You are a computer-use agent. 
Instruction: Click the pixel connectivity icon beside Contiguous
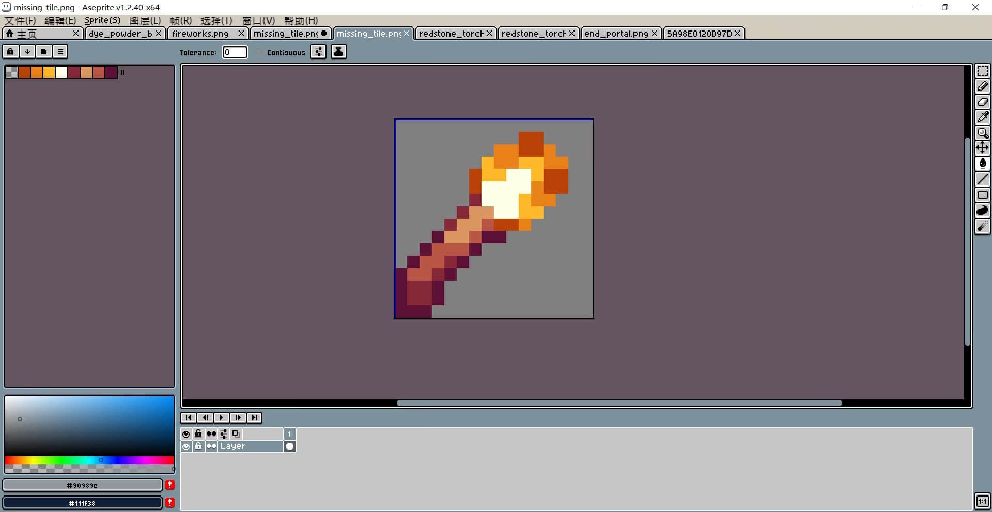(x=318, y=52)
